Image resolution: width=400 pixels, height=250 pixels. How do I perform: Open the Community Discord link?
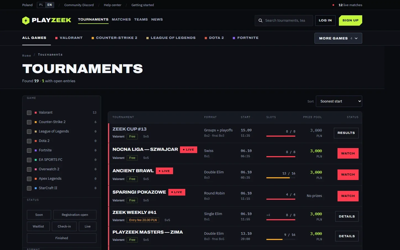(x=79, y=5)
